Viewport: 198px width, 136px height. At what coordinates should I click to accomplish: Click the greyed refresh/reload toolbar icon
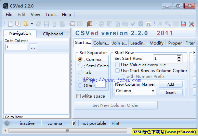(39, 23)
